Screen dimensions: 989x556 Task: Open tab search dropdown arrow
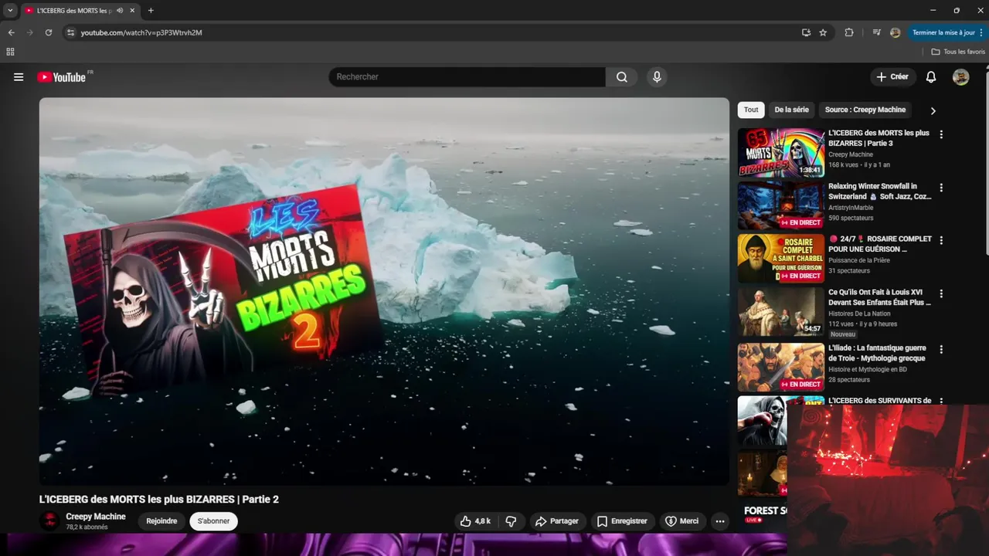[x=10, y=11]
